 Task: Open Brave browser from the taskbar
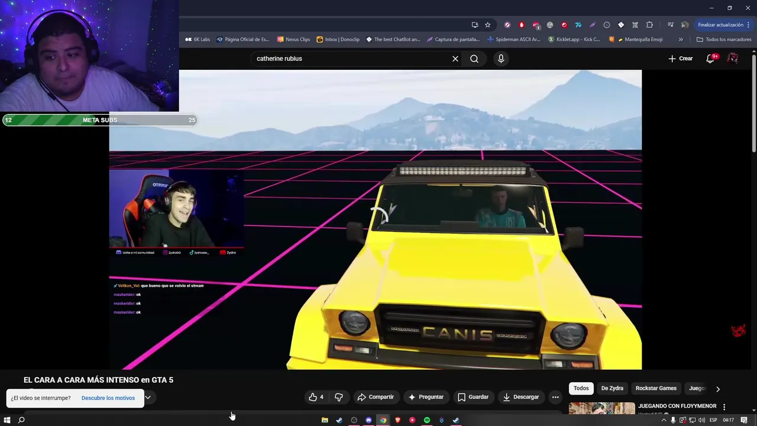(397, 420)
